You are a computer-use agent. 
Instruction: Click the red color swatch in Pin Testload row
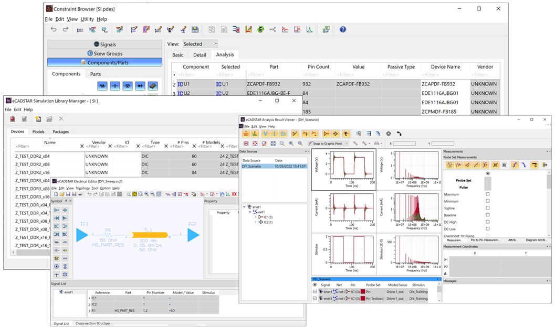363,299
